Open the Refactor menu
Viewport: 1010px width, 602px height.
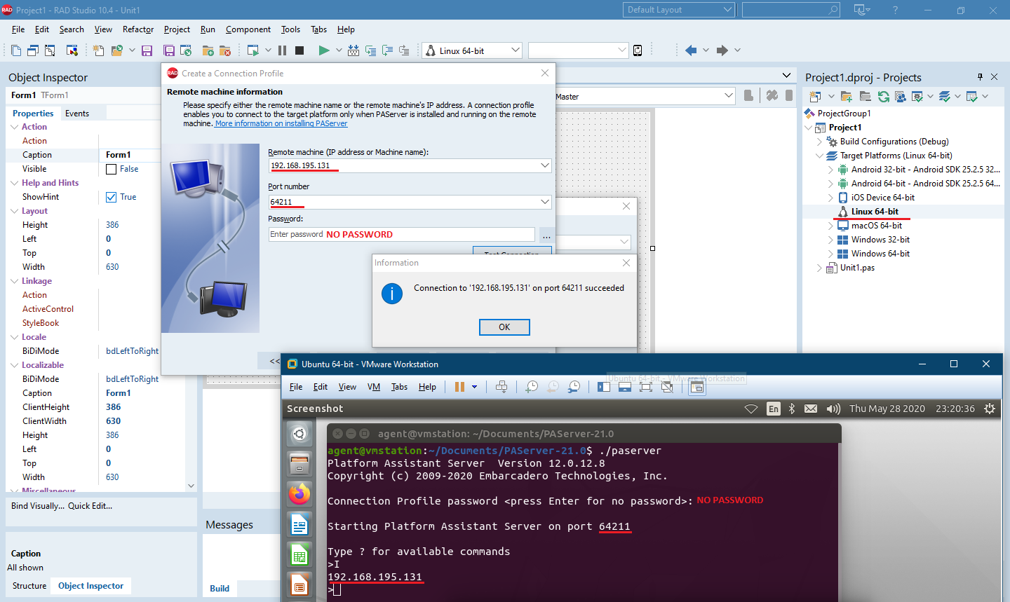pyautogui.click(x=138, y=29)
